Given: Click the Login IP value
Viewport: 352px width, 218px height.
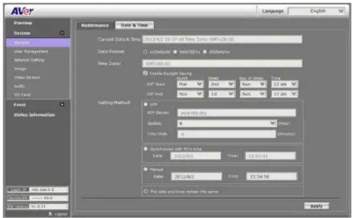Looking at the screenshot, I should tap(48, 190).
